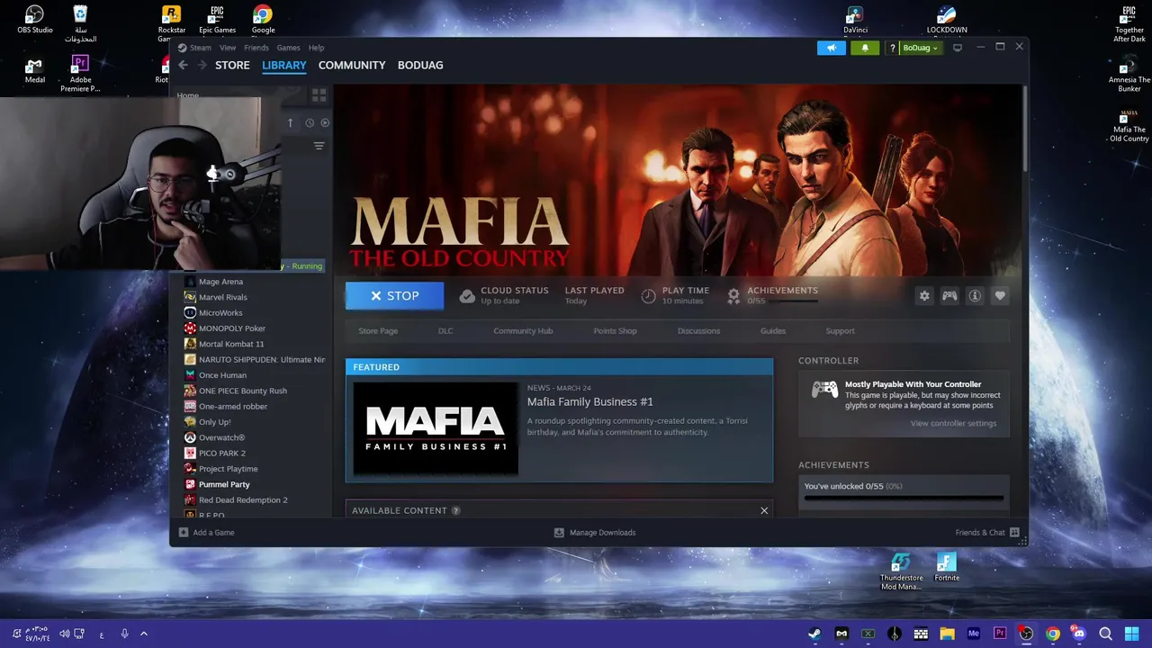The image size is (1152, 648).
Task: Open the Store Page link
Action: click(378, 331)
